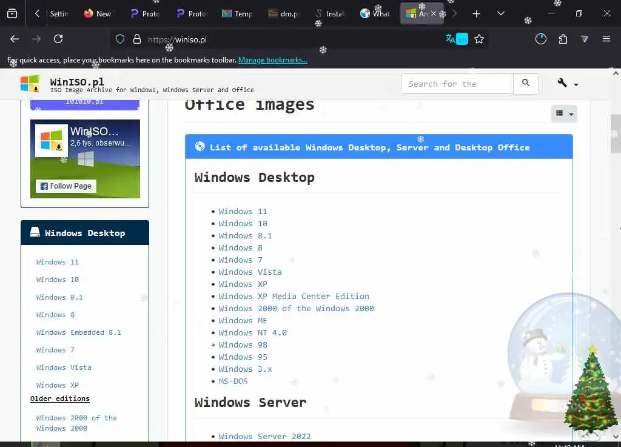Select Windows Embedded 8.1 in sidebar

78,332
